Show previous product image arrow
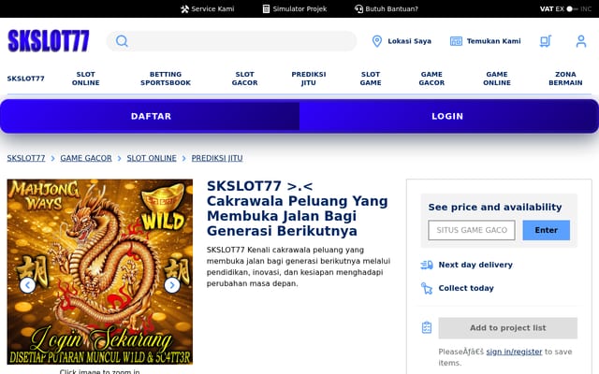Screen dimensions: 599x374 (27, 285)
